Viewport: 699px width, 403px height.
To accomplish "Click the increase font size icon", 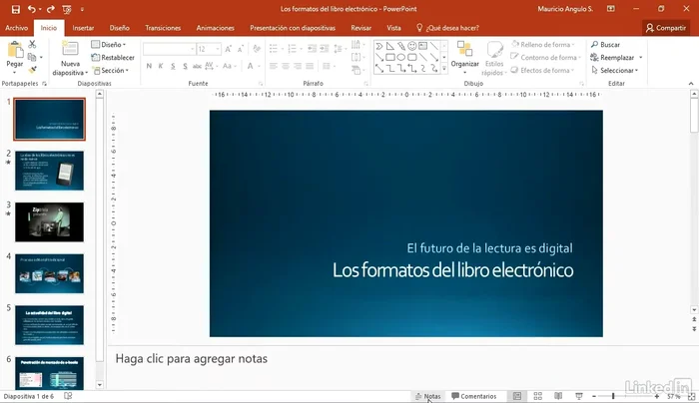I will pyautogui.click(x=229, y=49).
